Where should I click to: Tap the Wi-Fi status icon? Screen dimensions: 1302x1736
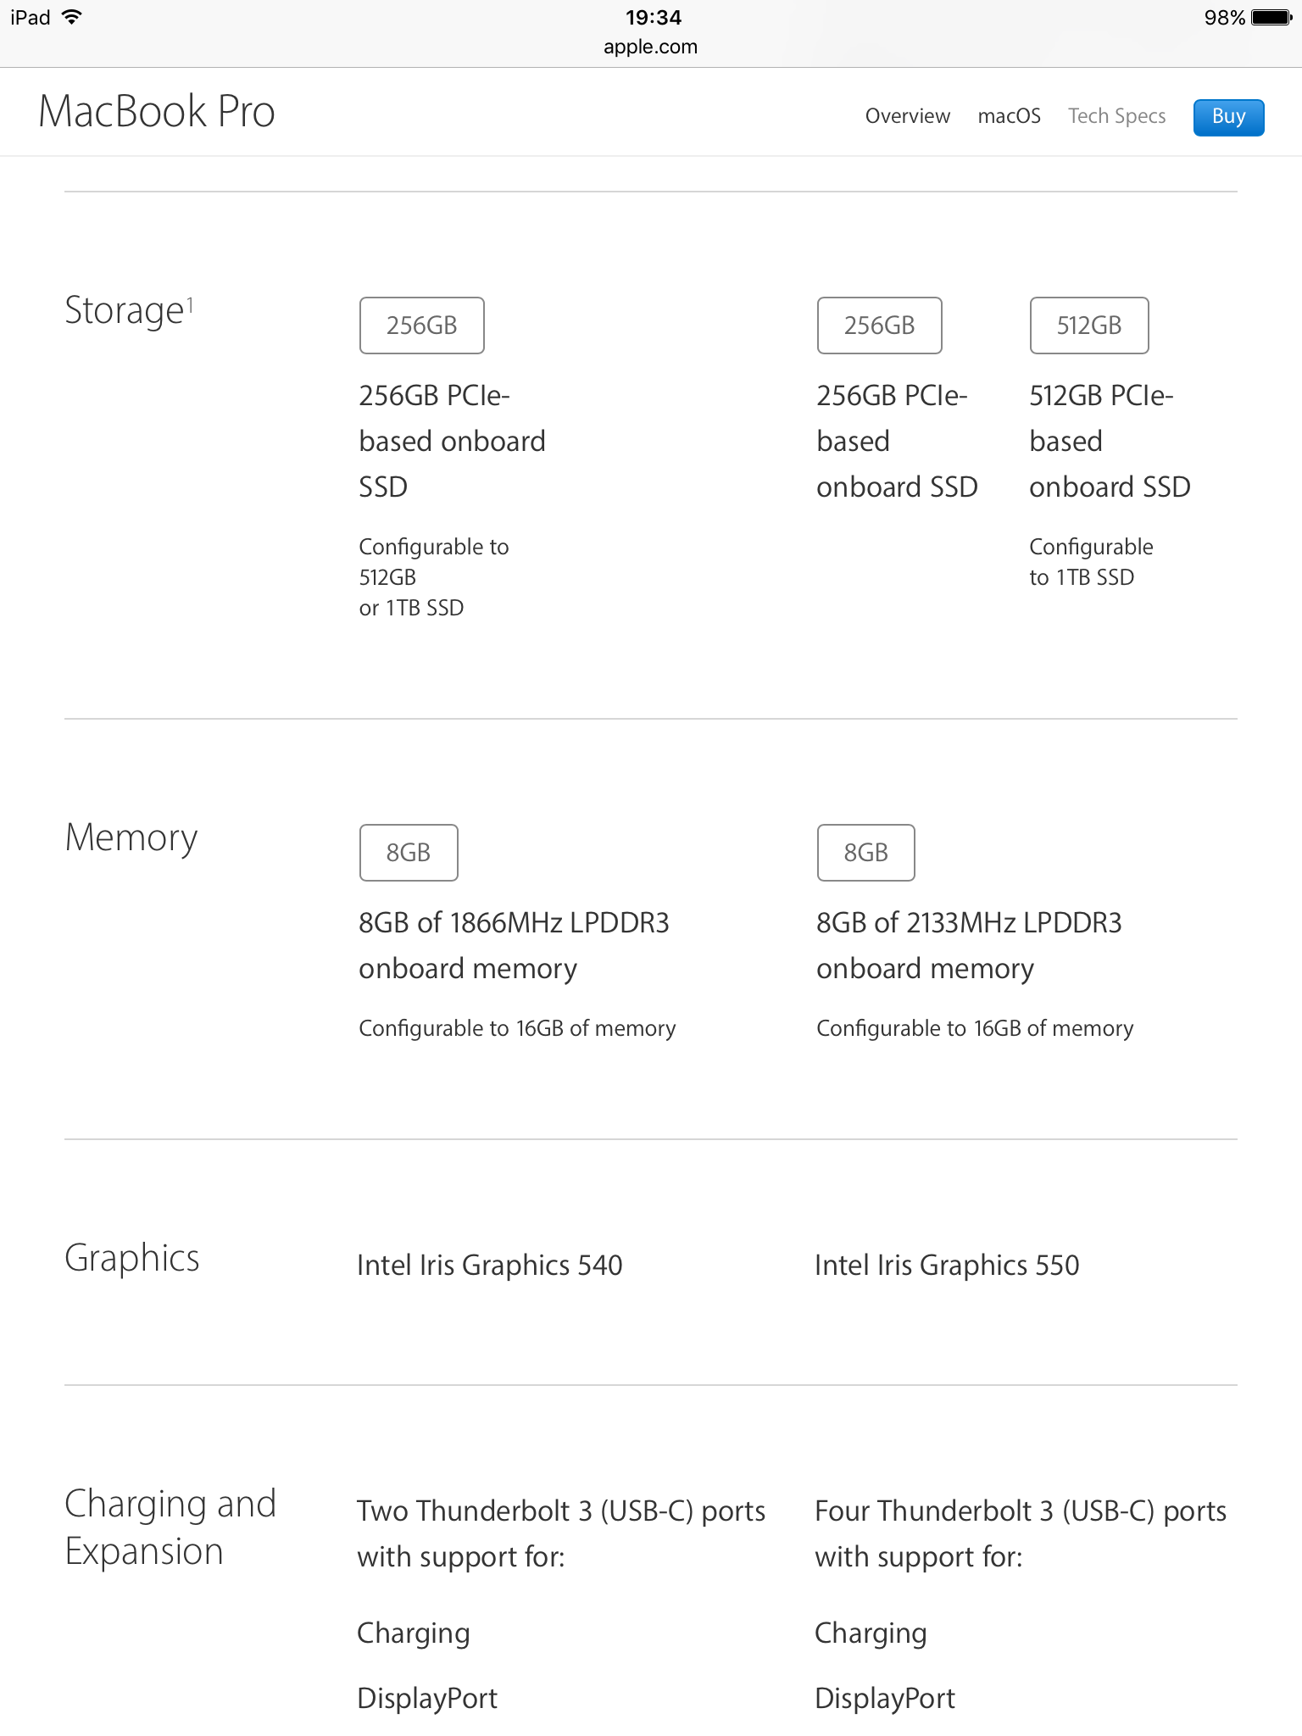[x=72, y=17]
